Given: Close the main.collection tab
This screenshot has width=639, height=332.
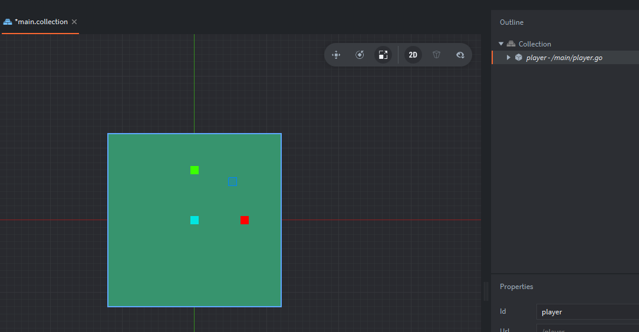Looking at the screenshot, I should coord(74,22).
